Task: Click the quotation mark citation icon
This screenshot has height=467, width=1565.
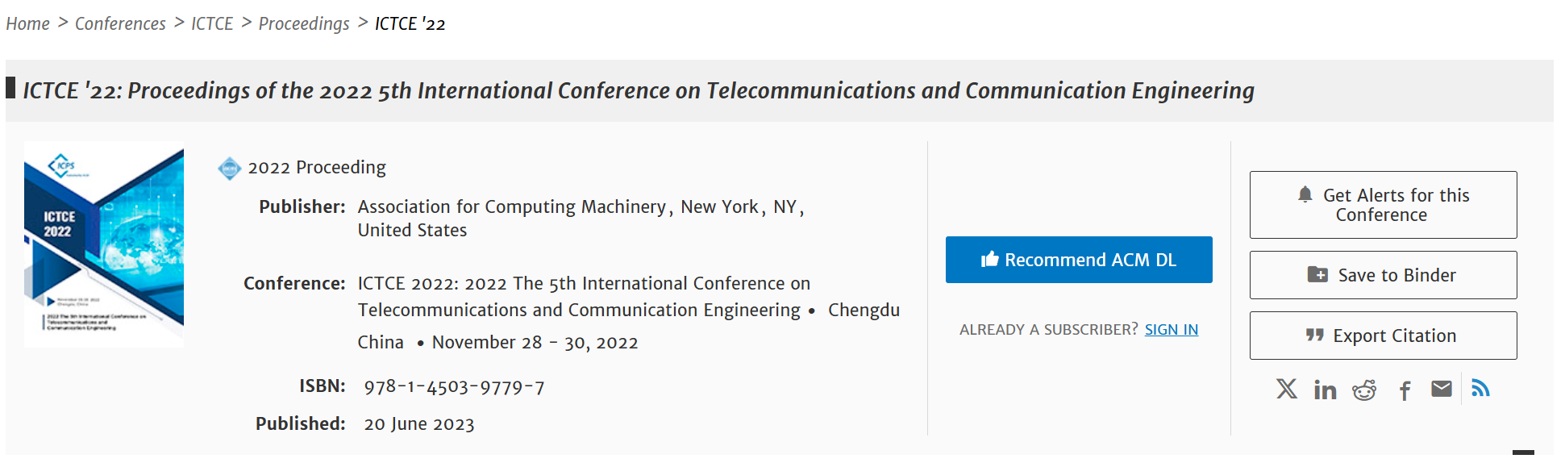Action: coord(1315,335)
